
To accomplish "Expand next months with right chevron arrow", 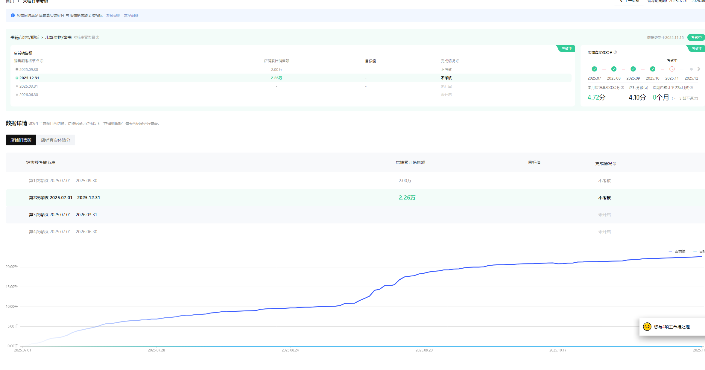I will (699, 69).
